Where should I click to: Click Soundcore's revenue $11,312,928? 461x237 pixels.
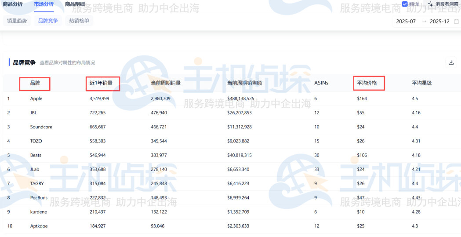(x=240, y=127)
